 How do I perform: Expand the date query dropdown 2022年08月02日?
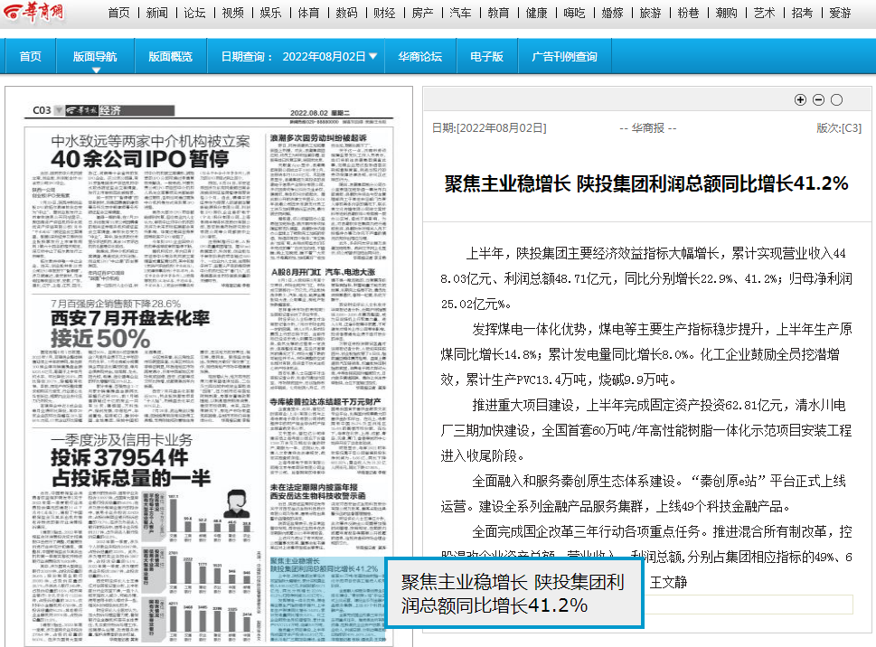(372, 56)
